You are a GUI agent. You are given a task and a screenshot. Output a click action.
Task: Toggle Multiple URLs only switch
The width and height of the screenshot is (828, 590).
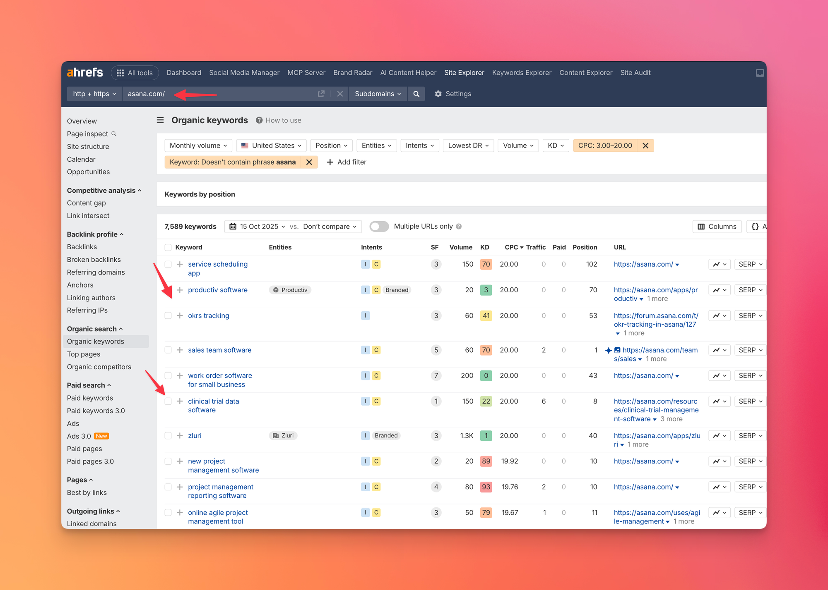tap(379, 227)
